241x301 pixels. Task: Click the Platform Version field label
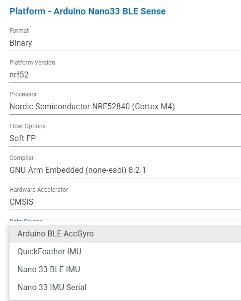[x=32, y=63]
